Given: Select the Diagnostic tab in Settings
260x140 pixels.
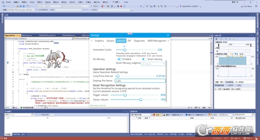Looking at the screenshot, I should coord(139,41).
